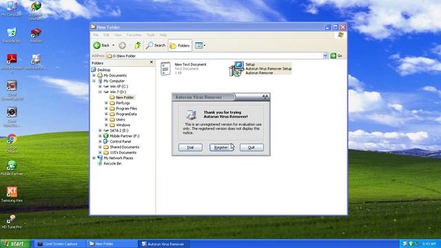Image resolution: width=441 pixels, height=248 pixels.
Task: Close the Folders pane with X
Action: click(152, 62)
